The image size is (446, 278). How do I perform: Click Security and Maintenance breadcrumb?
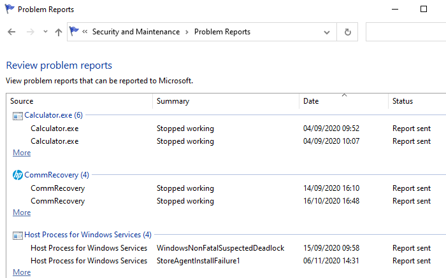click(136, 32)
